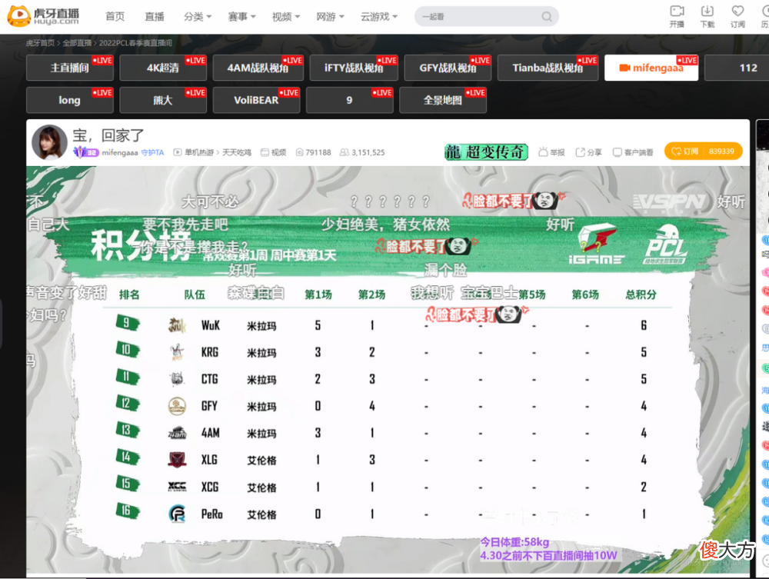The width and height of the screenshot is (769, 579).
Task: Open the 天天吃鸡 category link
Action: (237, 152)
